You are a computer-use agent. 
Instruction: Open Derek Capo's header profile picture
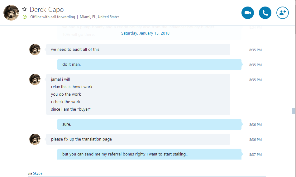tap(11, 13)
